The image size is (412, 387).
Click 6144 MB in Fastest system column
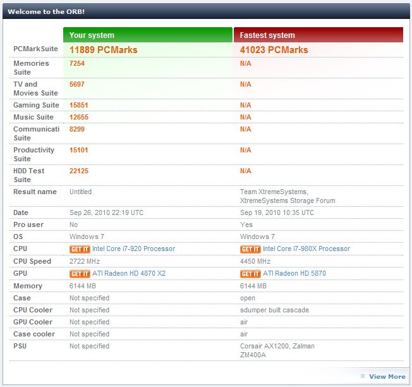pos(253,286)
